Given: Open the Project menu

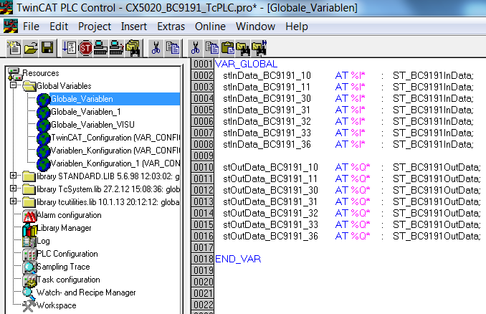Looking at the screenshot, I should pyautogui.click(x=95, y=27).
